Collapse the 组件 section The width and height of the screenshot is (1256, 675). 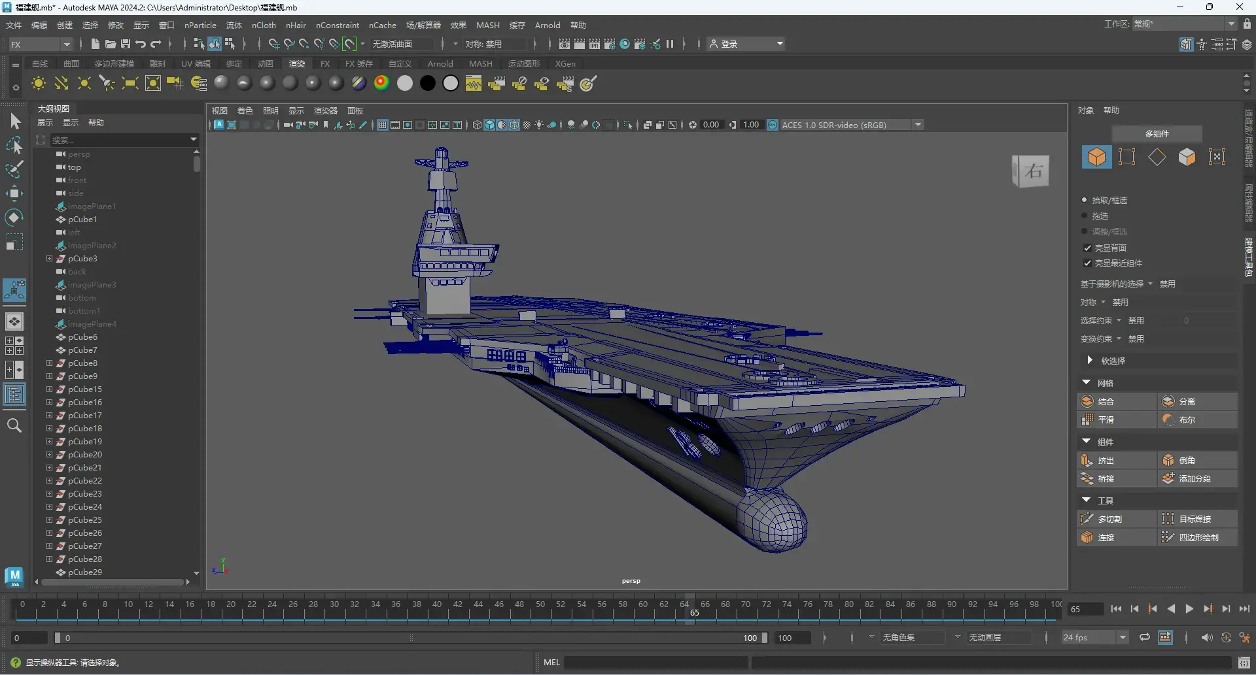point(1087,441)
